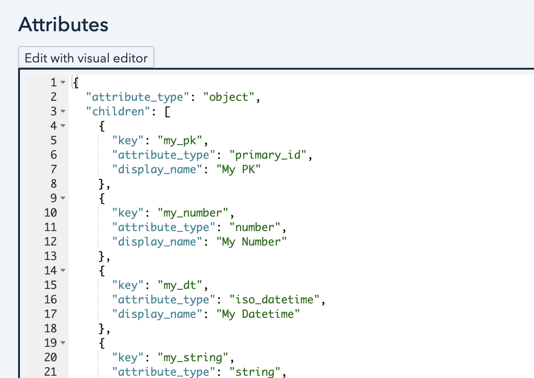Collapse the root object fold arrow on line 1
Viewport: 534px width, 378px height.
[63, 83]
